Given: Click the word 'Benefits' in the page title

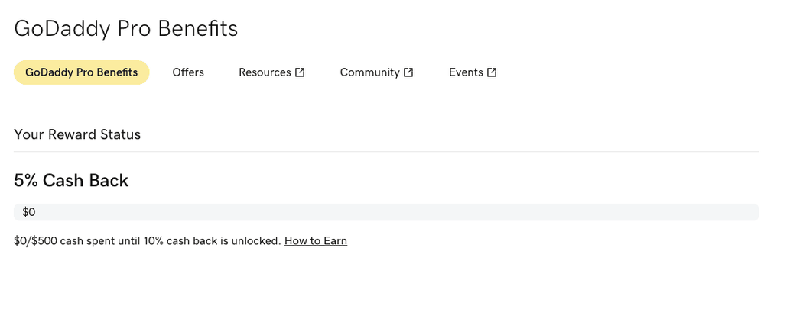Looking at the screenshot, I should [197, 28].
